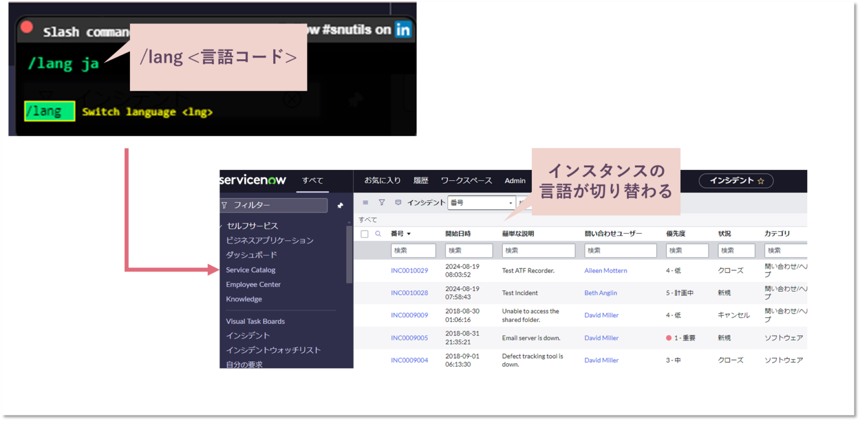
Task: Open the 番号 search combo box dropdown
Action: coord(511,202)
